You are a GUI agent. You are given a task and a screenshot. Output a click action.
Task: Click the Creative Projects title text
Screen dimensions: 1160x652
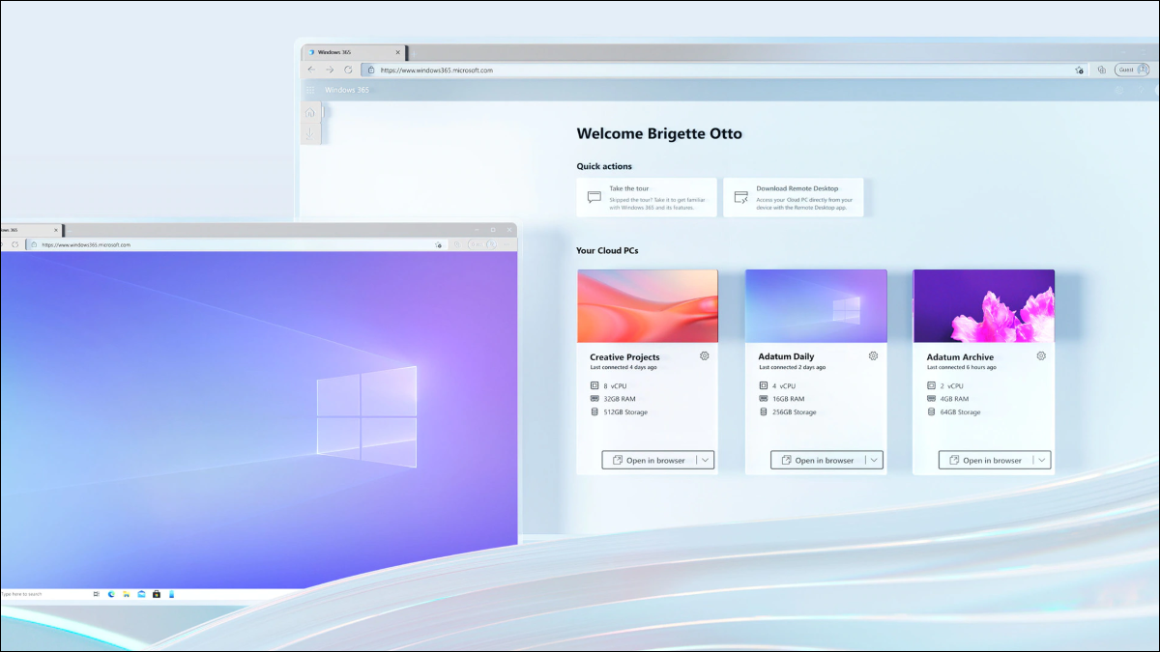[x=624, y=357]
